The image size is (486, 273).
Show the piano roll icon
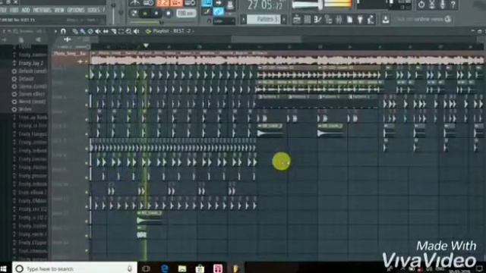[x=317, y=20]
